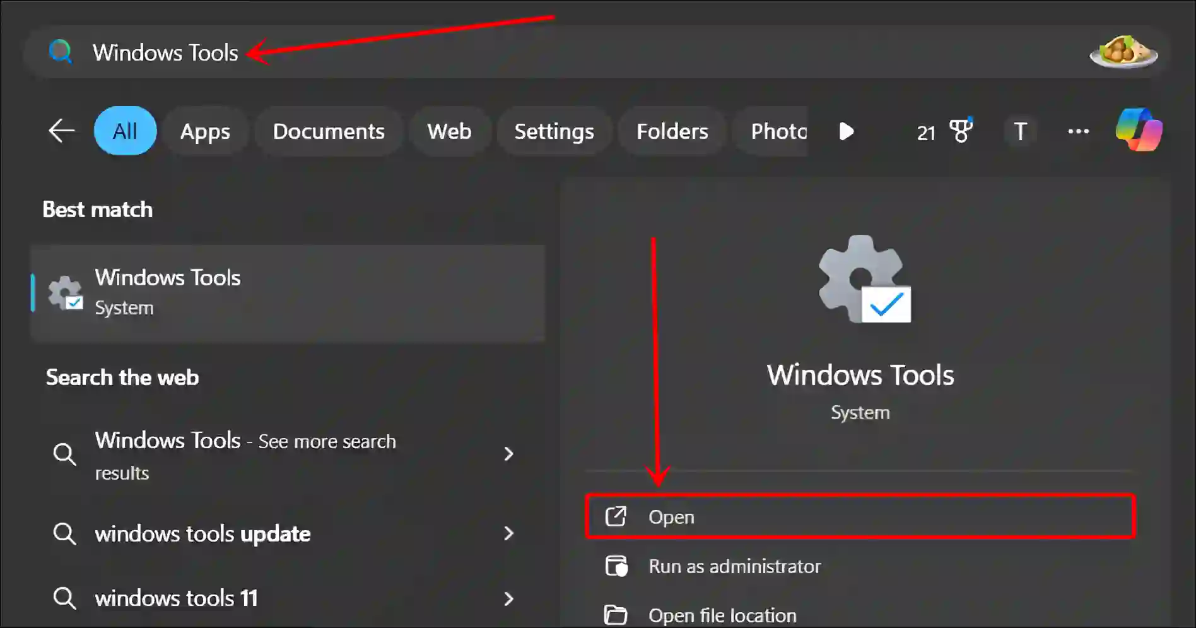
Task: Click the search magnifier icon in search box
Action: (61, 52)
